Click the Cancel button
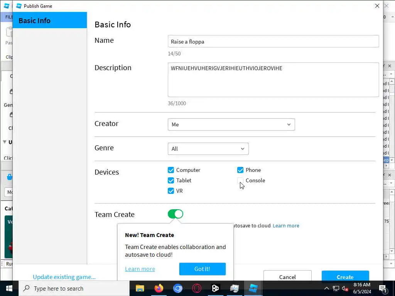This screenshot has height=296, width=395. click(287, 276)
